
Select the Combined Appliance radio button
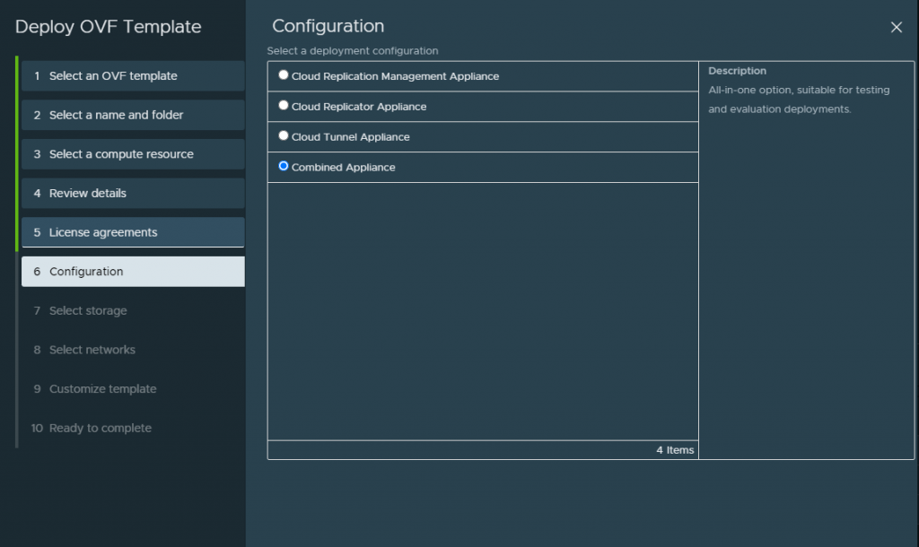(x=283, y=166)
